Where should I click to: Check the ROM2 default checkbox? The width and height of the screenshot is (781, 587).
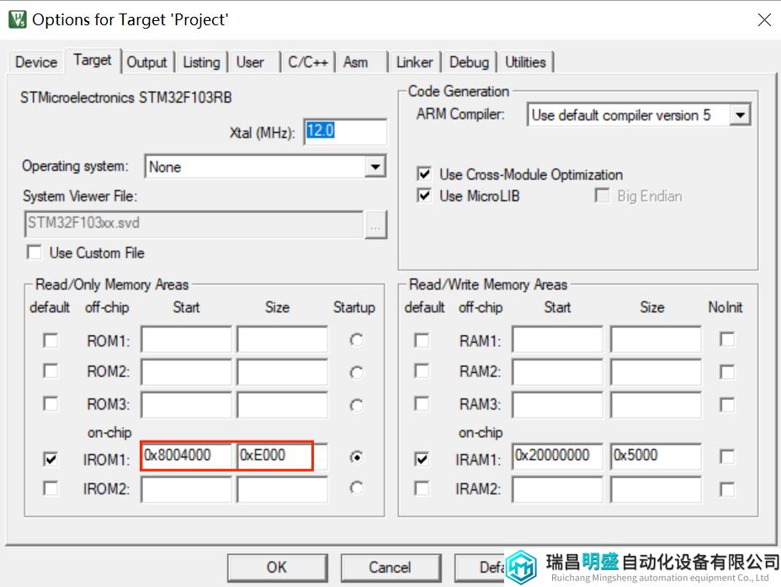(x=50, y=371)
